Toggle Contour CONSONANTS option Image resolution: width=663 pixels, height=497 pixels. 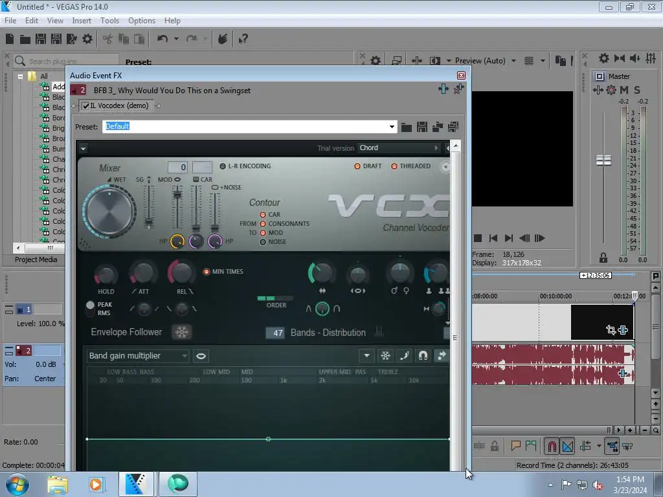(263, 223)
